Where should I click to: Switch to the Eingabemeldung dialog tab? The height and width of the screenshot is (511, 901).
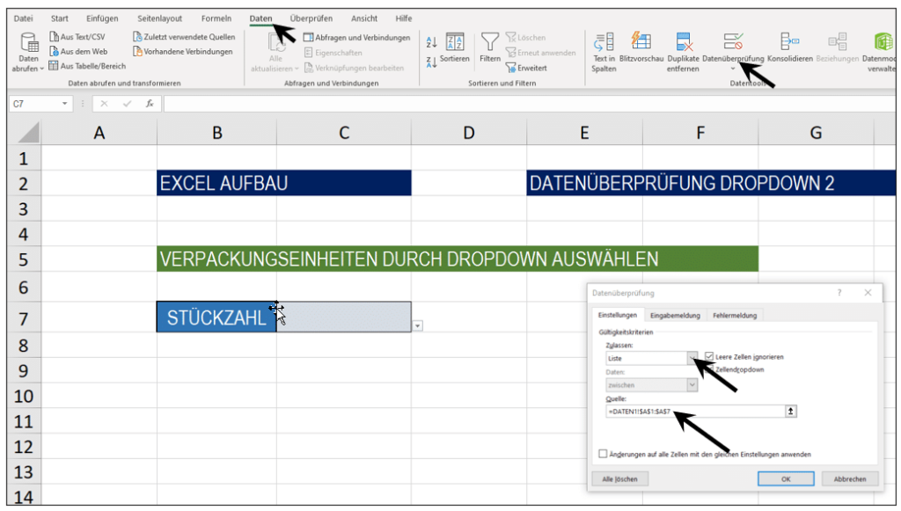tap(675, 315)
